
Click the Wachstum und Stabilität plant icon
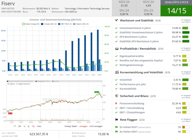(x=117, y=20)
